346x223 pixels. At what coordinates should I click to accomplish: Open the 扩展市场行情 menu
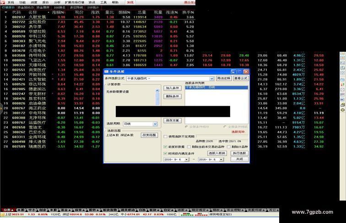[x=75, y=2]
